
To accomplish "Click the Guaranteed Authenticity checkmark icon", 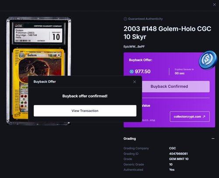I will (x=125, y=19).
